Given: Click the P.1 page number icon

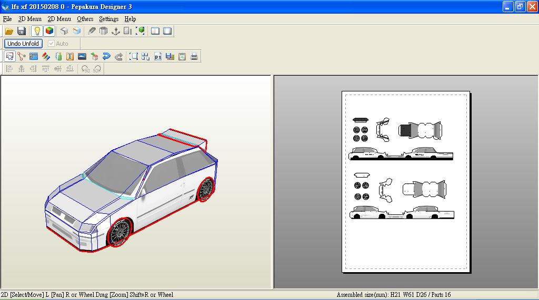Looking at the screenshot, I should [x=158, y=57].
